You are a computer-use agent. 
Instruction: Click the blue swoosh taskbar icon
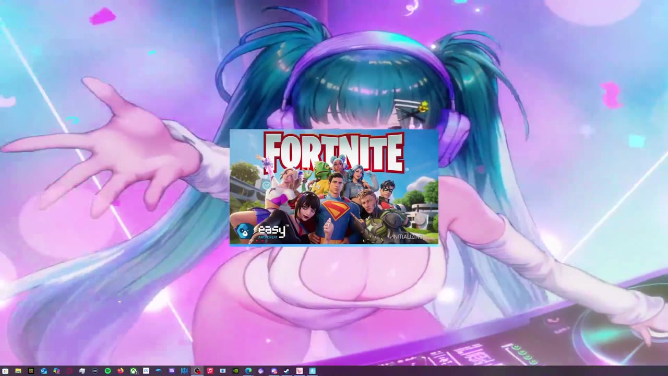pyautogui.click(x=159, y=371)
